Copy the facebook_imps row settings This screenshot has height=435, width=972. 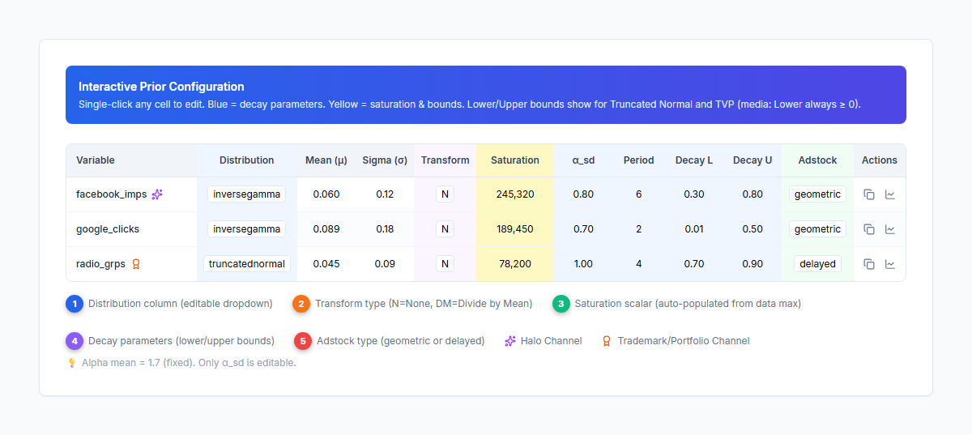(x=869, y=194)
